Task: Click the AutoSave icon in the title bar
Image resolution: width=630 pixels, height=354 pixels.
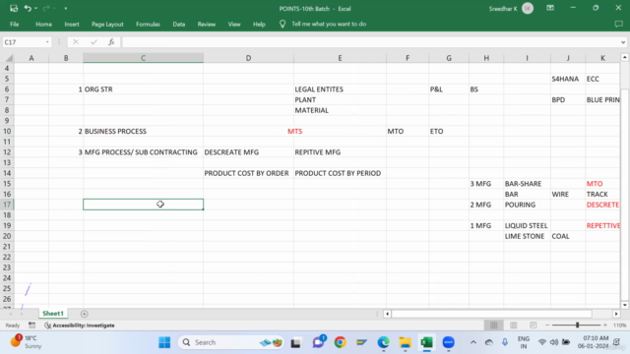Action: [14, 8]
